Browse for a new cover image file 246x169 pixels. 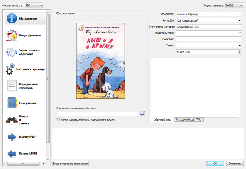[142, 114]
